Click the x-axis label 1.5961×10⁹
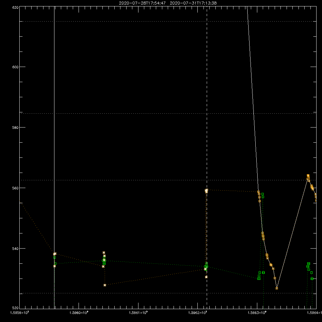322x322 pixels. 138,313
